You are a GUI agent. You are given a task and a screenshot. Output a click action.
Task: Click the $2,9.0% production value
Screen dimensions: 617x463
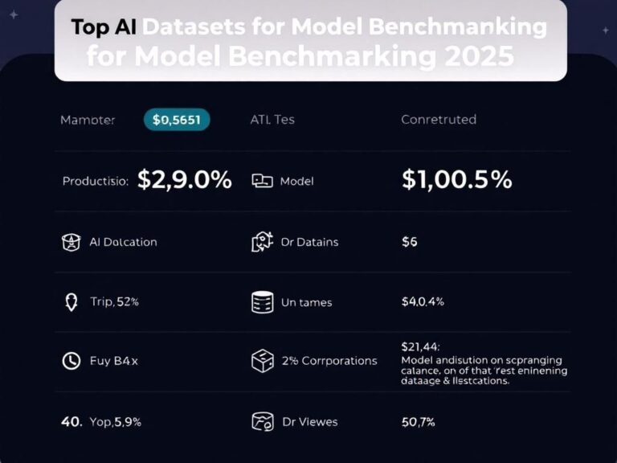[x=185, y=180]
